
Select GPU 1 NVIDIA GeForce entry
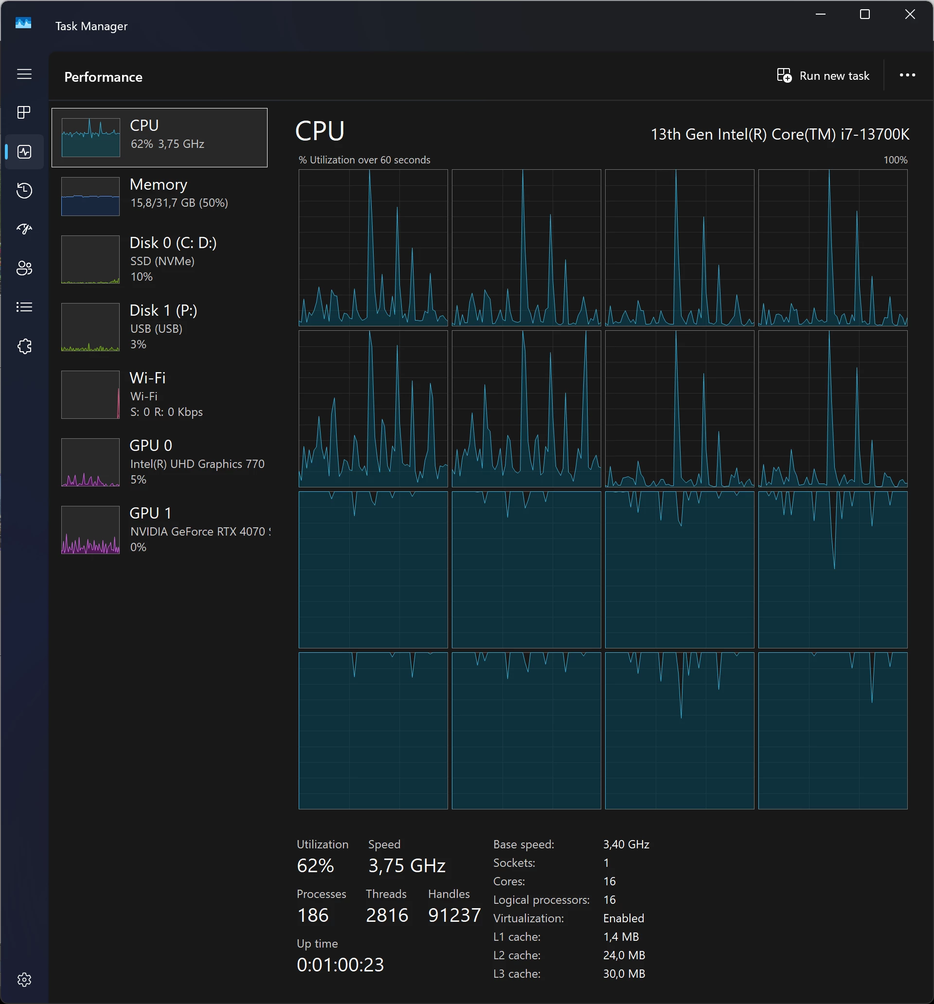point(159,530)
